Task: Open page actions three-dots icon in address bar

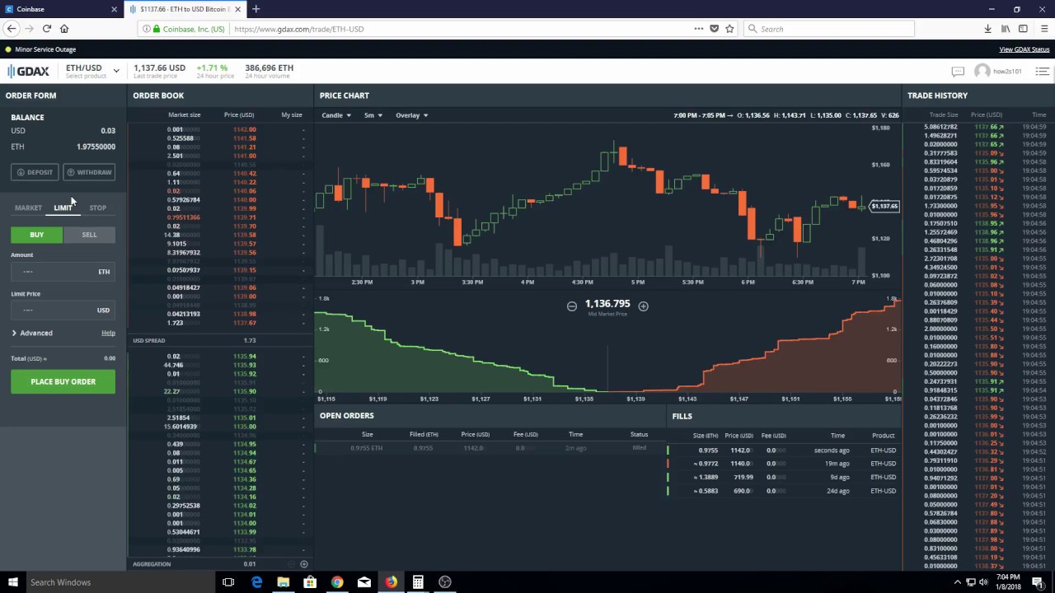Action: click(699, 29)
